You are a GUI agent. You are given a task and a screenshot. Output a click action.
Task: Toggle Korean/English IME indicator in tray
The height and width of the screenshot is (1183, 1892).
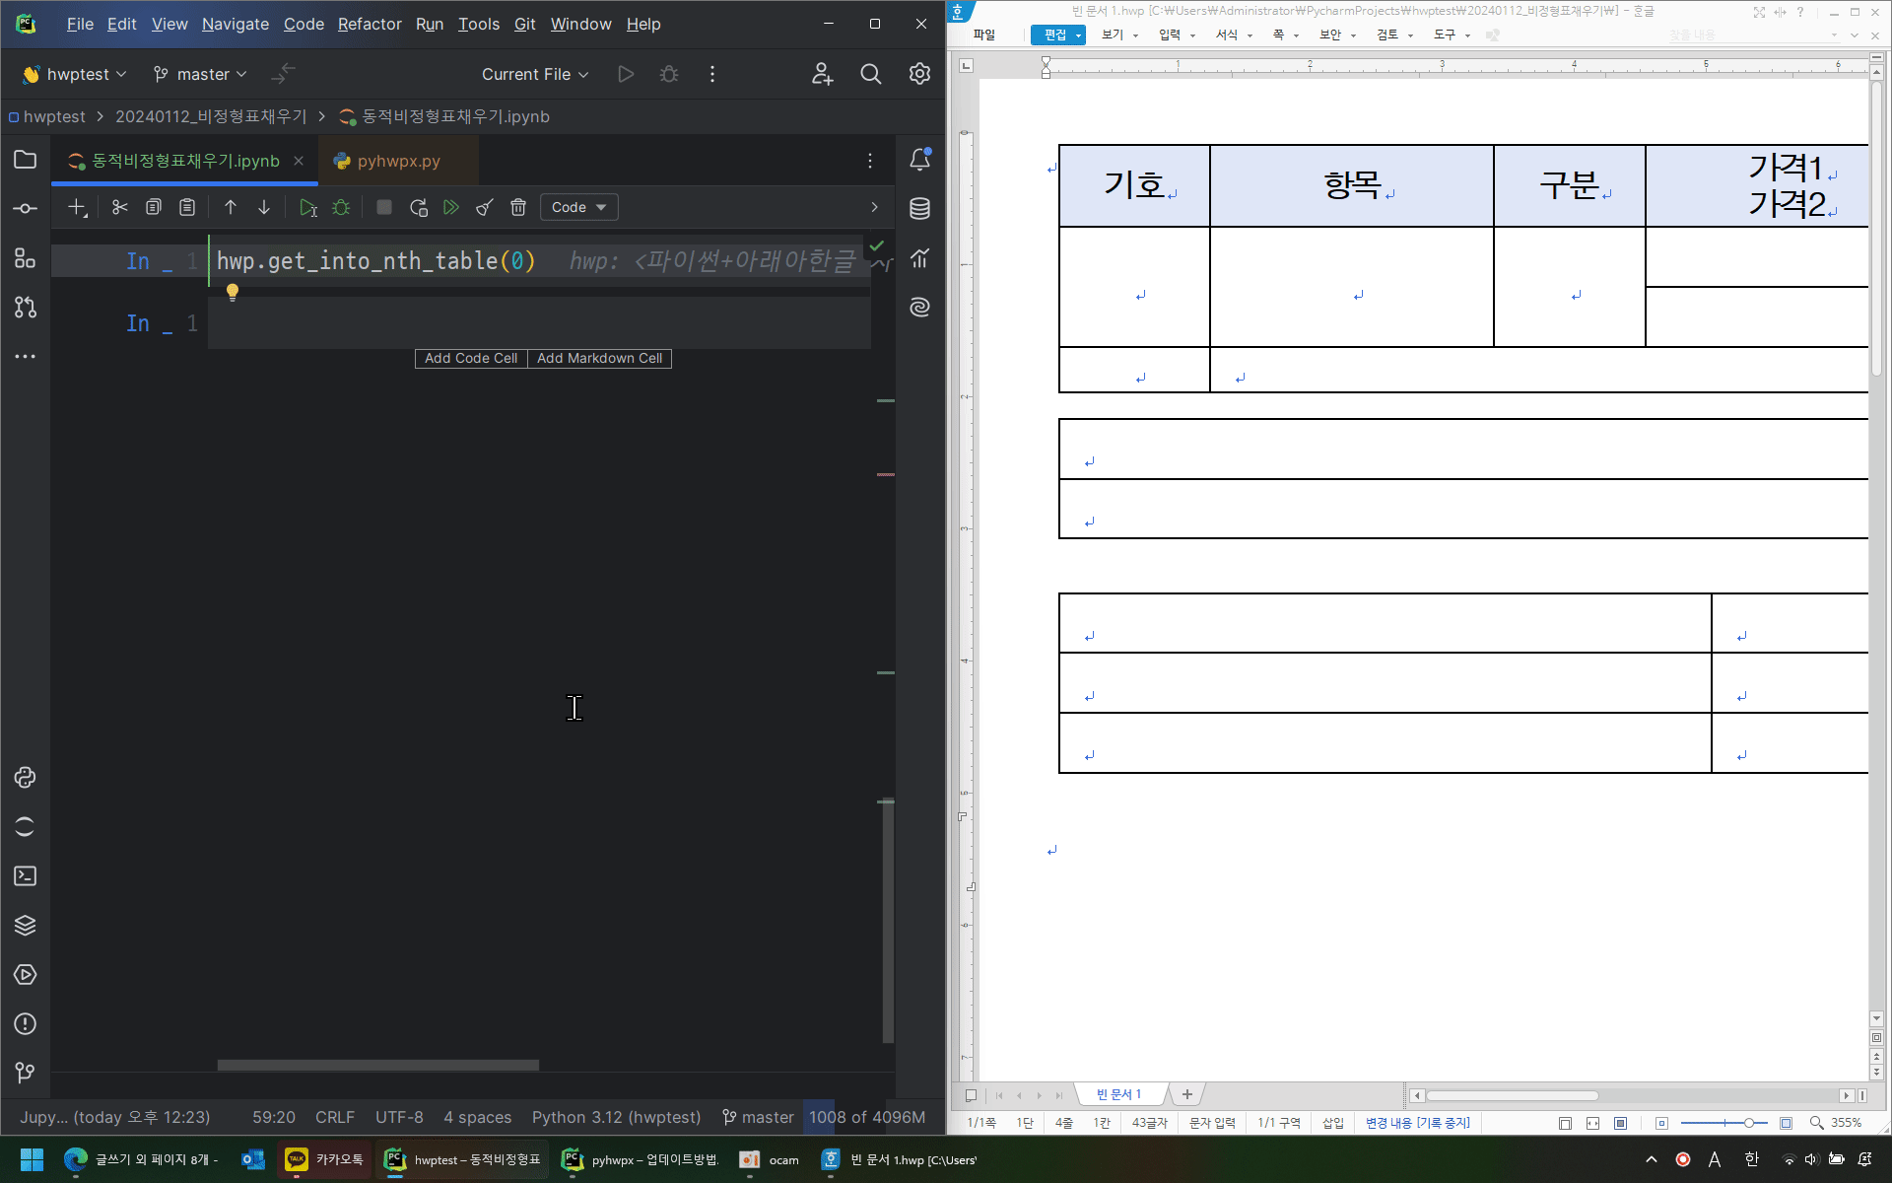coord(1751,1159)
